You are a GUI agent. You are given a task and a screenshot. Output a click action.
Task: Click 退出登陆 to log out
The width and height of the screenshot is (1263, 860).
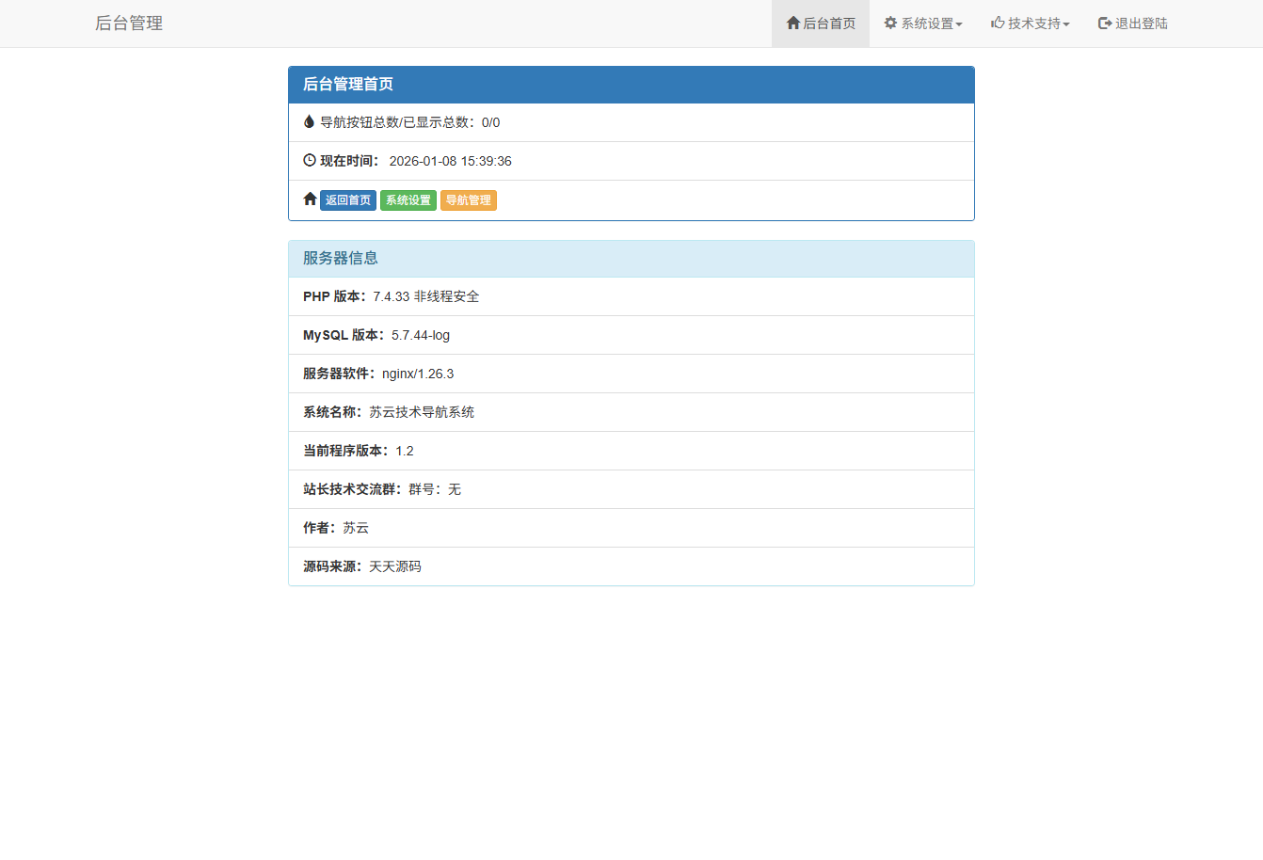pos(1132,23)
